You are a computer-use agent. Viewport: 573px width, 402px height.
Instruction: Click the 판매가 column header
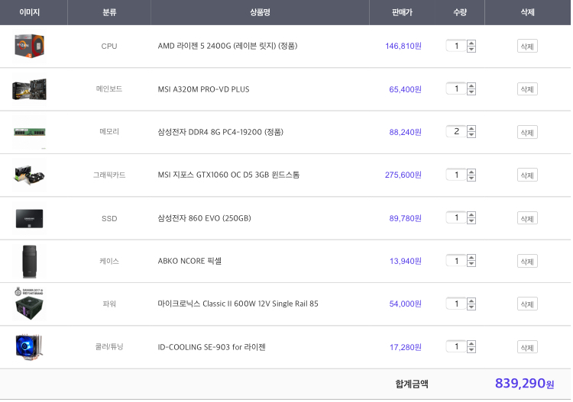pos(402,12)
